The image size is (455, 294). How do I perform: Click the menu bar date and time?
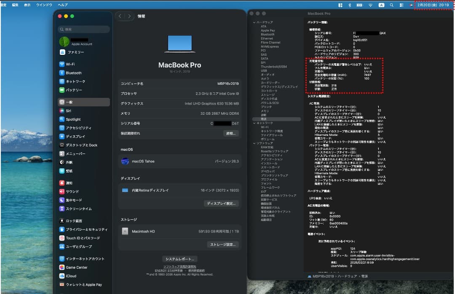433,5
